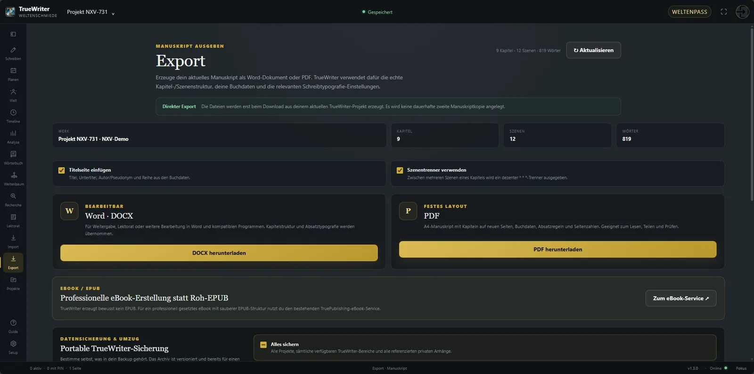Screen dimensions: 754x374
Task: Click the Aktualisieren button
Action: (593, 50)
